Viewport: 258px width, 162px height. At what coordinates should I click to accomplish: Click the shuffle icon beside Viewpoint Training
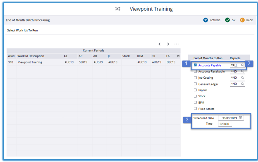coord(118,9)
